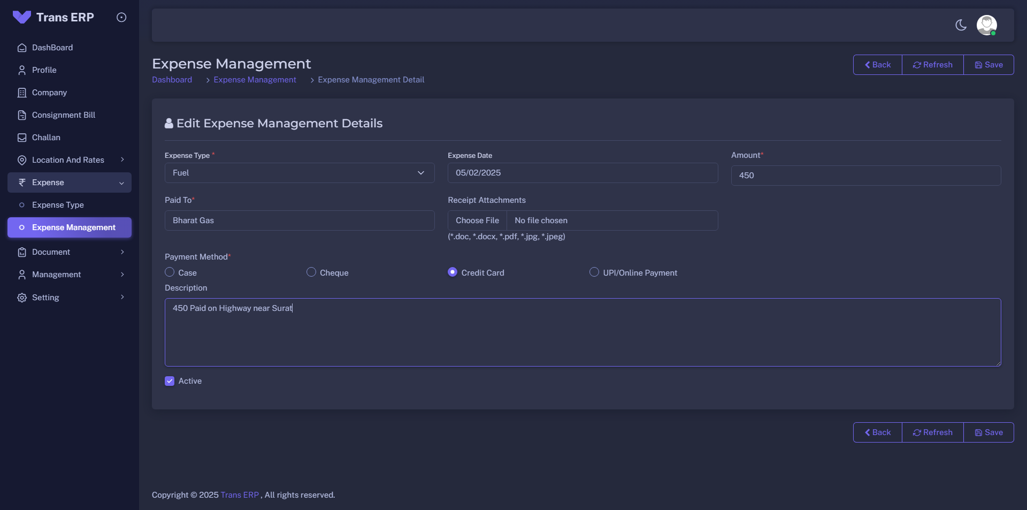Click the Consignment Bill document icon

coord(22,115)
